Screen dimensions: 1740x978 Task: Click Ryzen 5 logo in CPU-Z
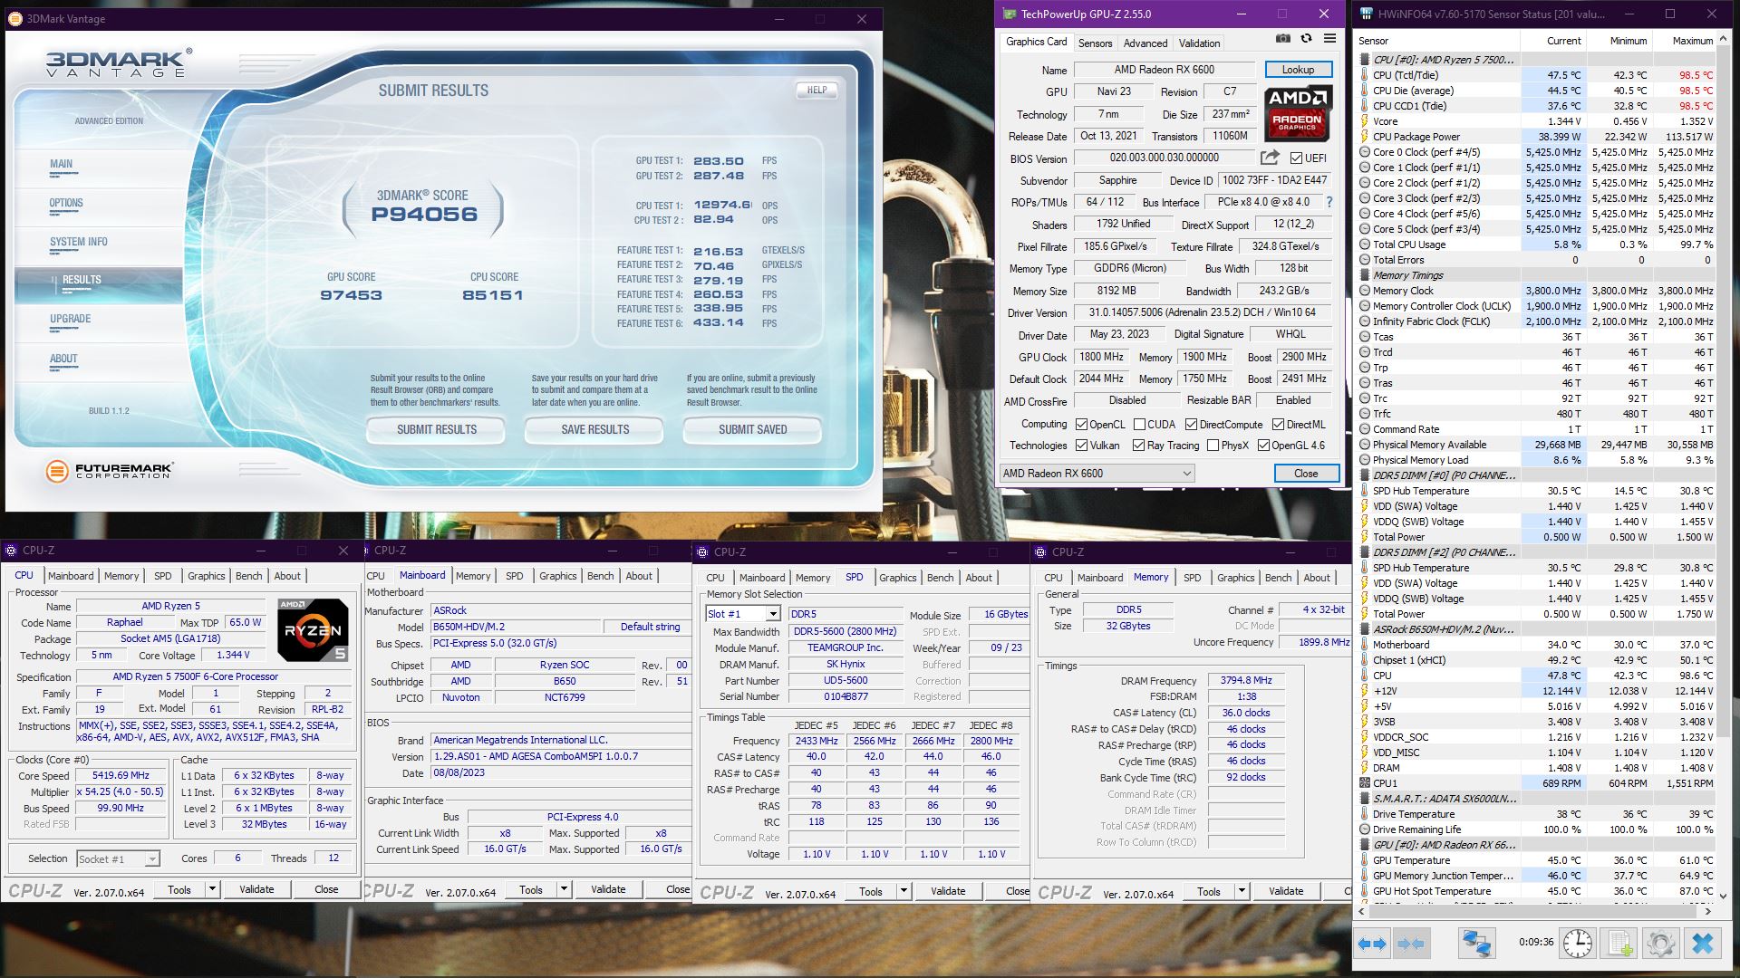[313, 629]
